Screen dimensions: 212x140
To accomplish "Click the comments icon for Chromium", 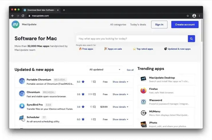I will (94, 94).
